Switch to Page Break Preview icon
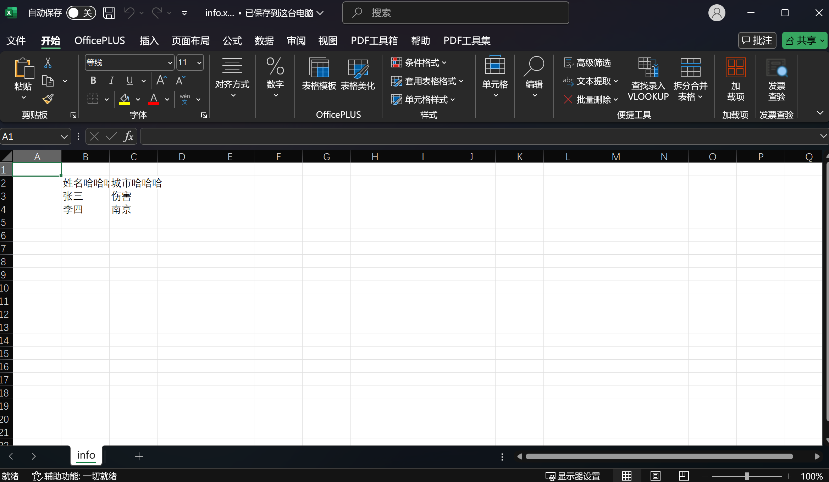The height and width of the screenshot is (482, 829). click(x=684, y=476)
